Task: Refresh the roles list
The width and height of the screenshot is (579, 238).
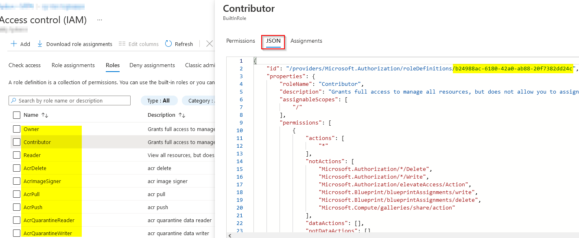Action: coord(168,44)
